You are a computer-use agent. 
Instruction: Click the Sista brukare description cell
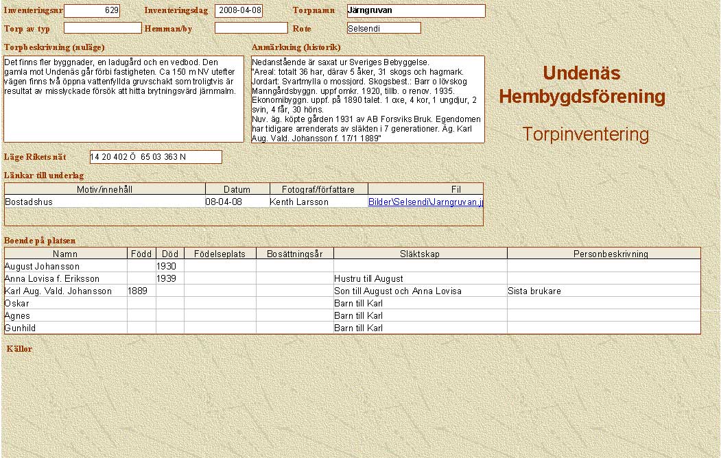[534, 291]
